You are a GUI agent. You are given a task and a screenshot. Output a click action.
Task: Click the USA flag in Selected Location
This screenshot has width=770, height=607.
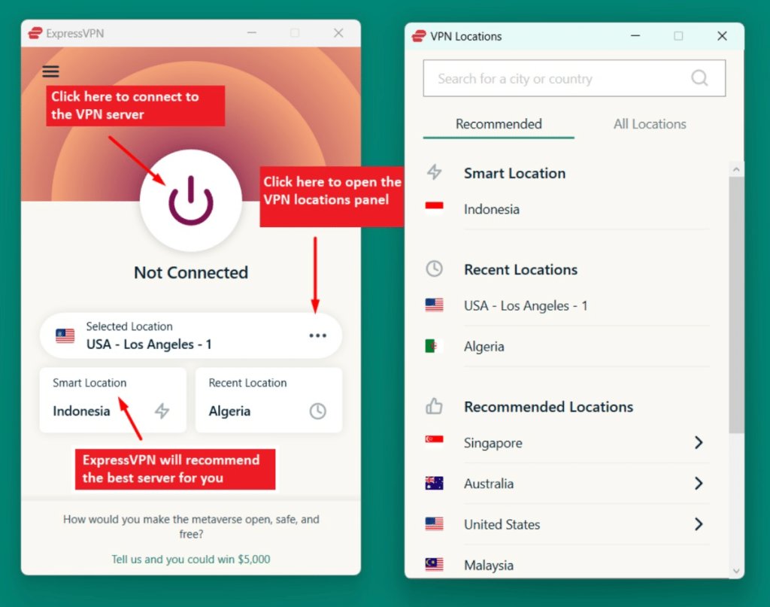(x=65, y=336)
